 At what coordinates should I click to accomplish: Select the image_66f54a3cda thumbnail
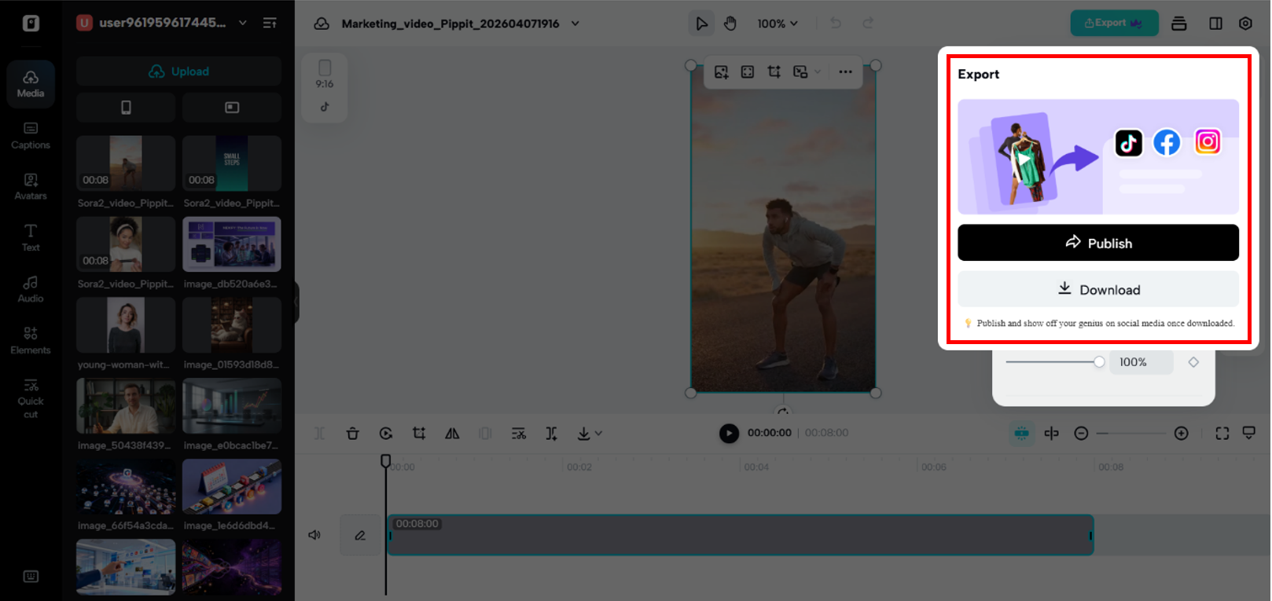[126, 487]
